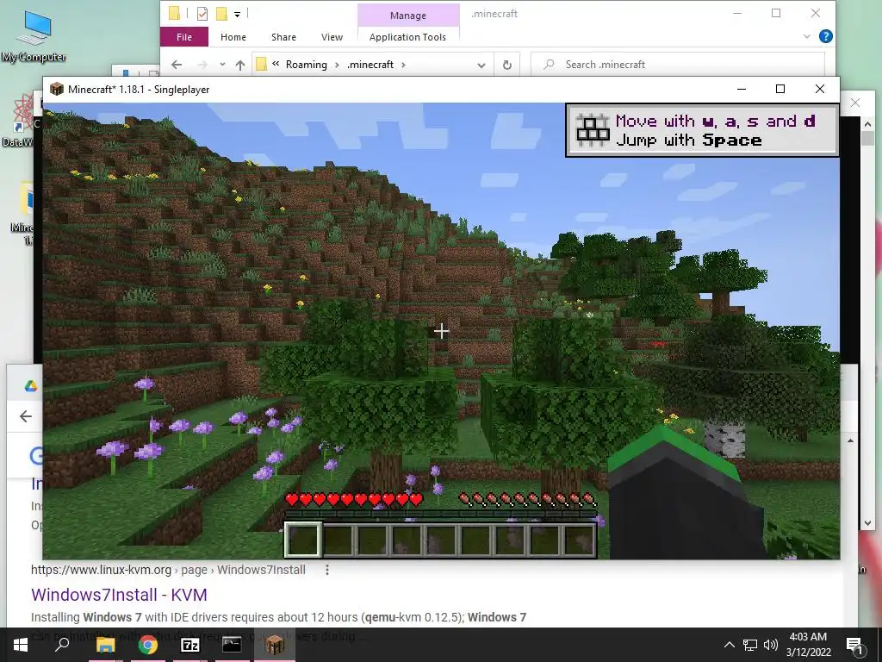Open the Home ribbon tab

(x=233, y=37)
